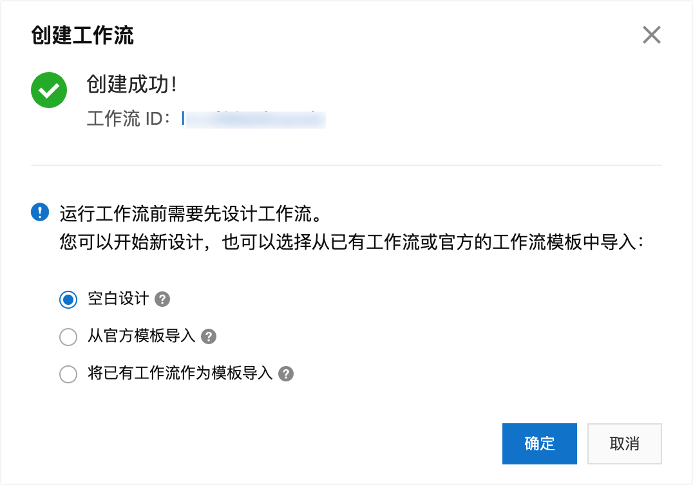Image resolution: width=693 pixels, height=485 pixels.
Task: Click the 创建工作流 dialog title
Action: click(82, 35)
